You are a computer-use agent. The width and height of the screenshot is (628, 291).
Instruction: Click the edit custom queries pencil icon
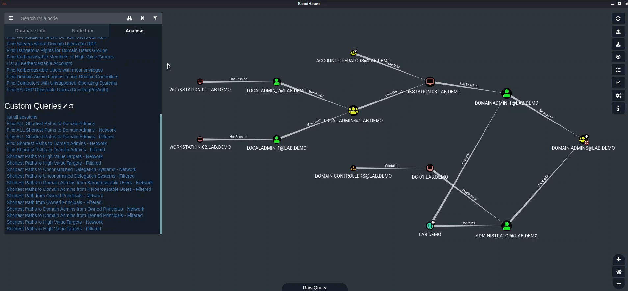(x=65, y=106)
